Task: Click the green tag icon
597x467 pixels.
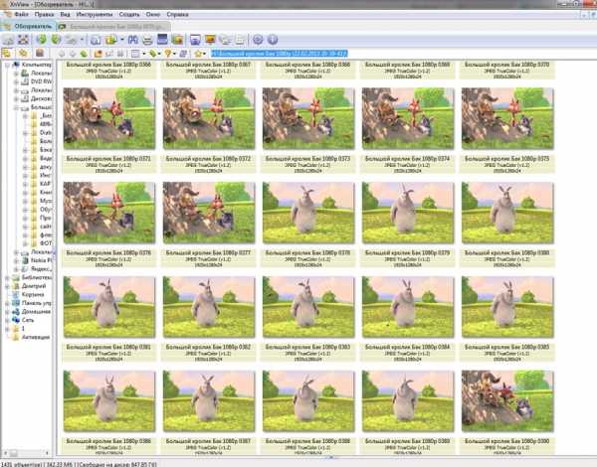Action: coord(153,54)
